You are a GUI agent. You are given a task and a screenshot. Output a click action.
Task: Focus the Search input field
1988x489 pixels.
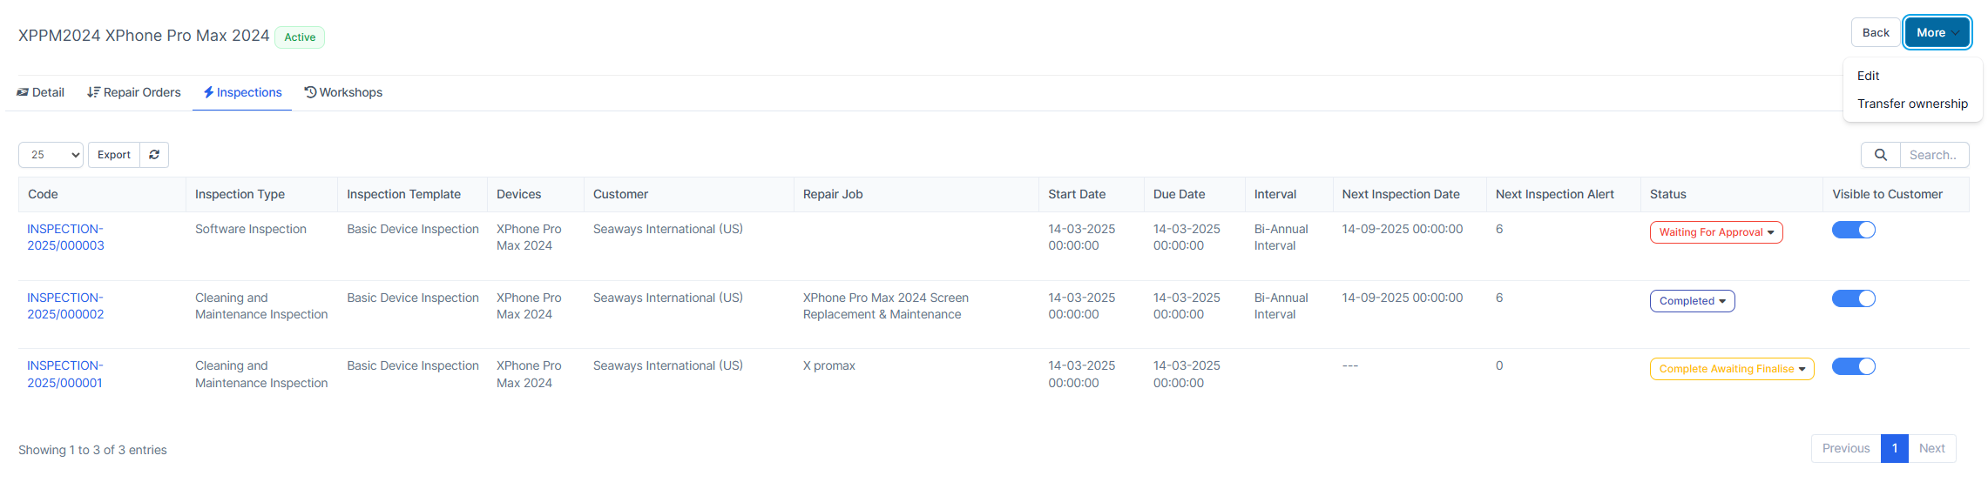point(1933,155)
